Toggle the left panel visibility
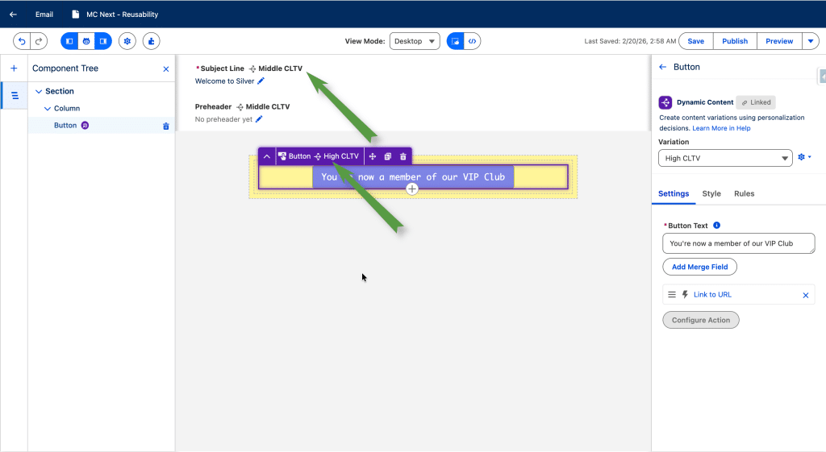 click(69, 41)
